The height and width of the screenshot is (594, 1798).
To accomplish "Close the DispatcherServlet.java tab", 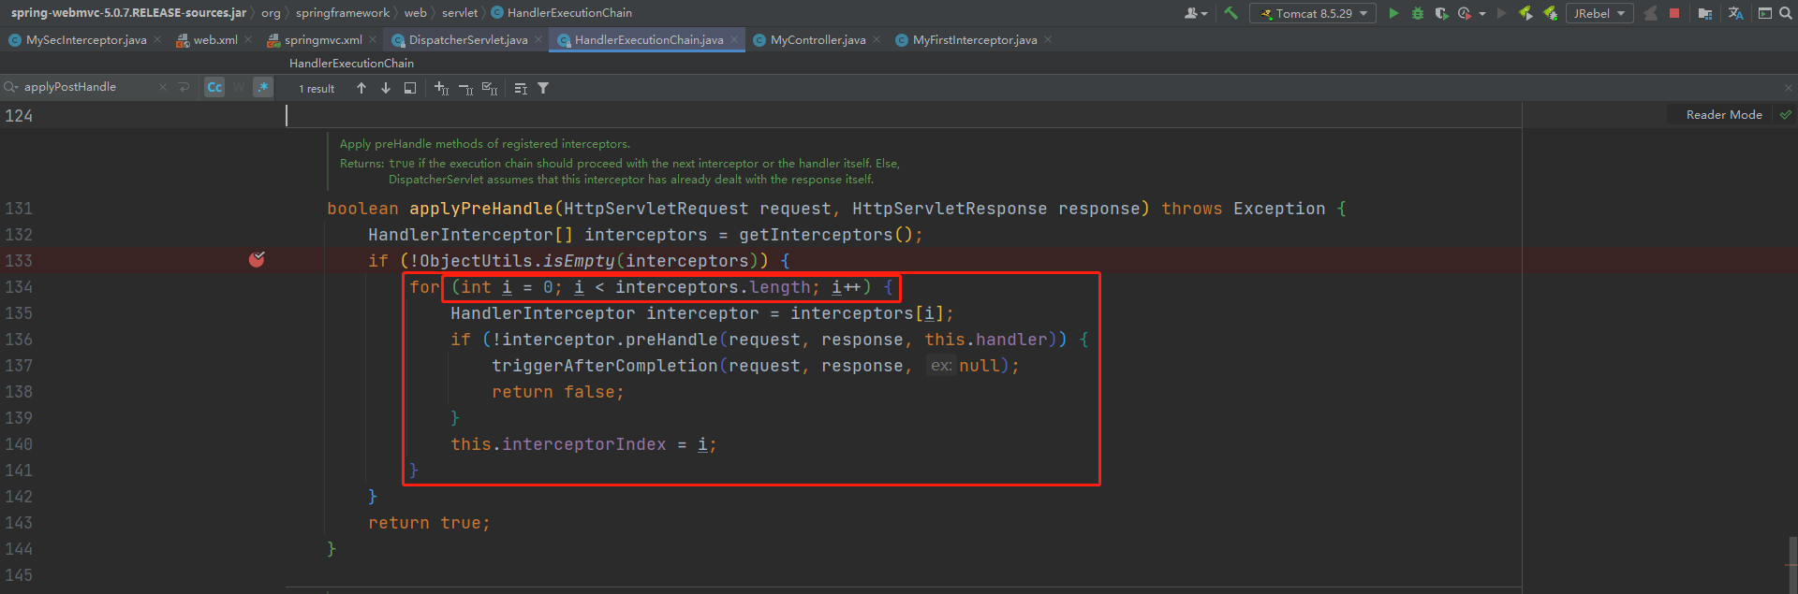I will click(x=538, y=40).
